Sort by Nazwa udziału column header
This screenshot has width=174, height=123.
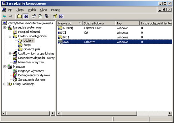click(x=70, y=23)
